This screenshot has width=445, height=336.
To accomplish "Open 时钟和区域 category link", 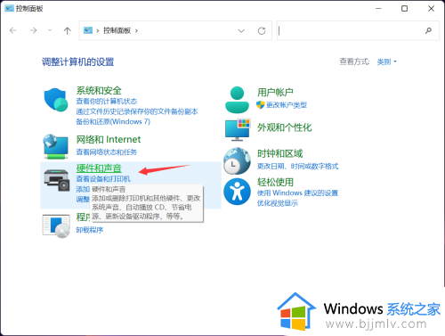I will point(279,153).
